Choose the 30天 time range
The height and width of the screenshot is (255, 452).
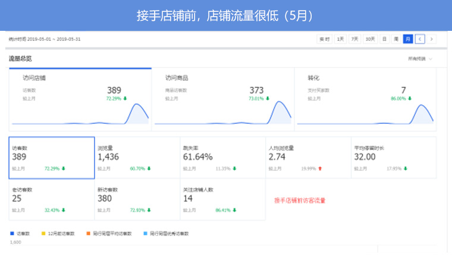tap(370, 39)
